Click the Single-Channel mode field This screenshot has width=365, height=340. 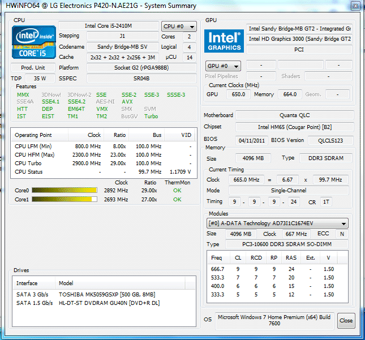tap(289, 190)
